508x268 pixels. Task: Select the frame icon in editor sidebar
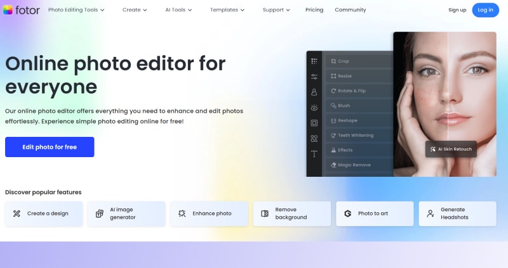(314, 123)
